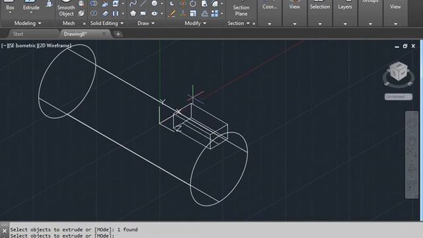The width and height of the screenshot is (423, 238).
Task: Select the Line draw tool
Action: click(143, 3)
